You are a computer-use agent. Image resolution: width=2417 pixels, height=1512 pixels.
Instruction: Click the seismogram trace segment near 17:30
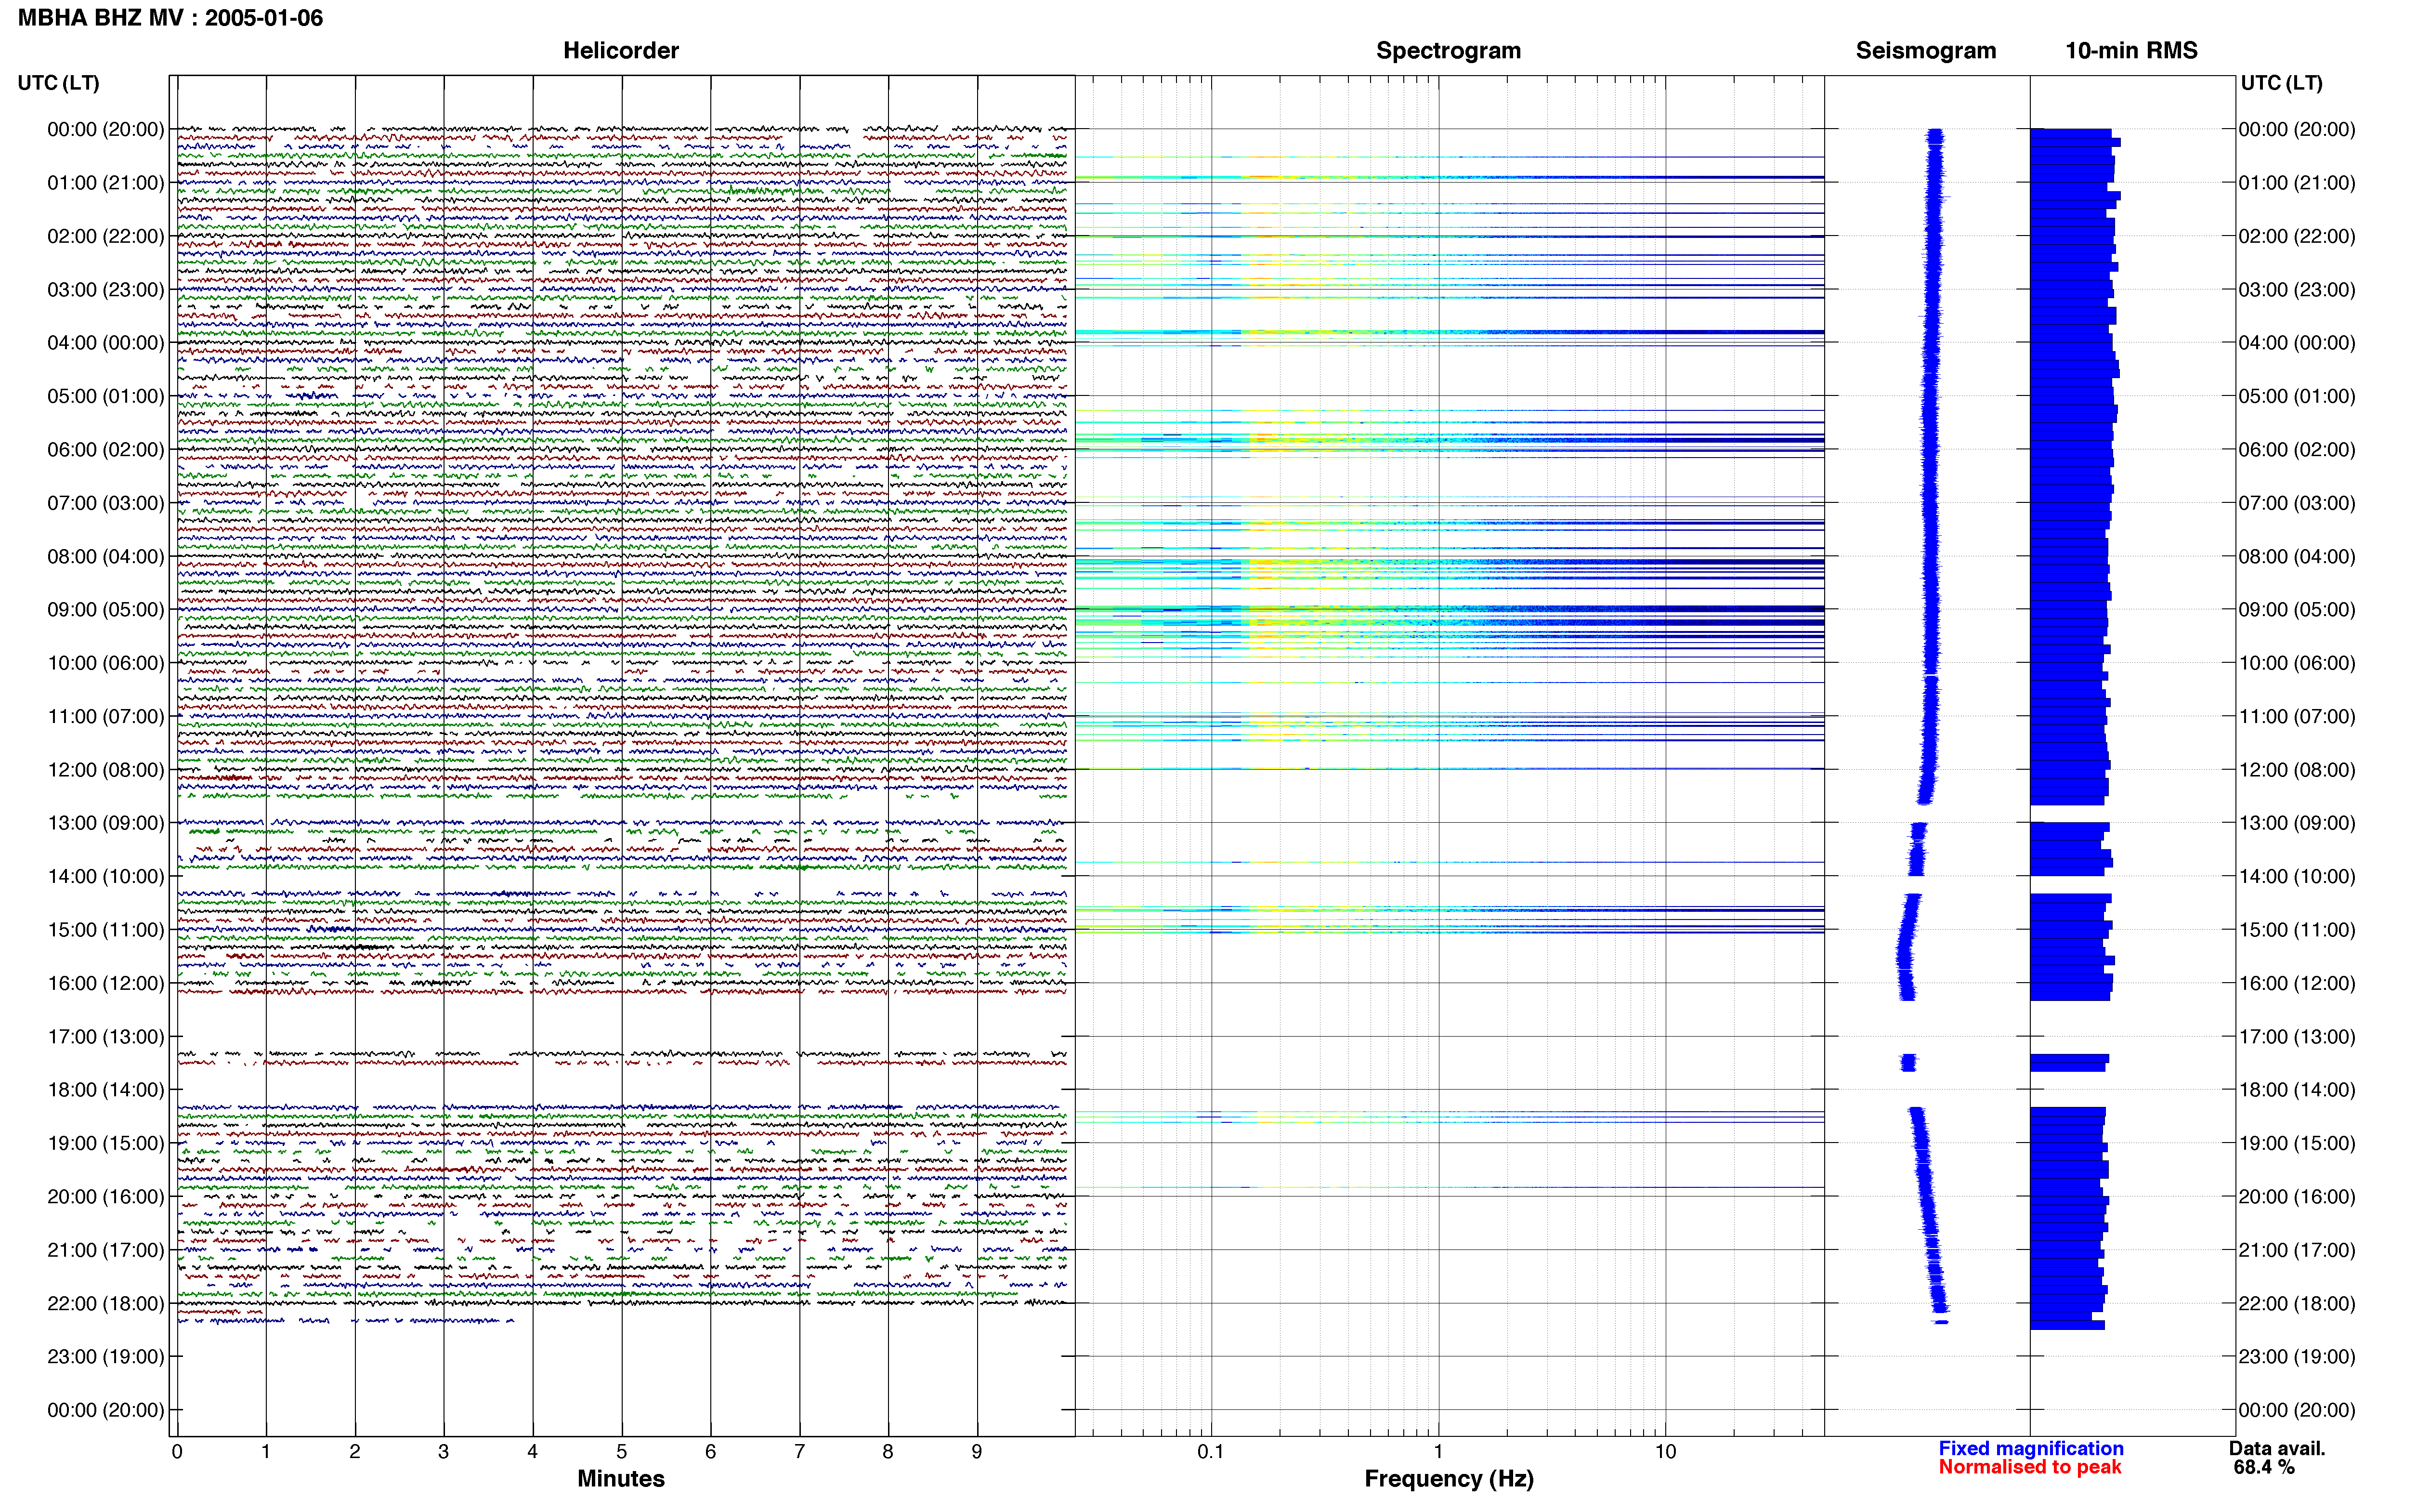coord(1908,1063)
